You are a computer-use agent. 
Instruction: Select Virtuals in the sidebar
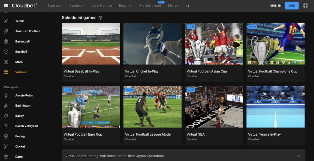pyautogui.click(x=21, y=72)
